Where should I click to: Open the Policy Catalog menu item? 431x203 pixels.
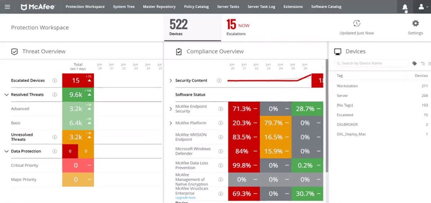(196, 7)
